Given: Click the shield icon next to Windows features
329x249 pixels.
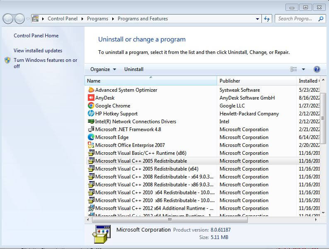Looking at the screenshot, I should tap(7, 60).
